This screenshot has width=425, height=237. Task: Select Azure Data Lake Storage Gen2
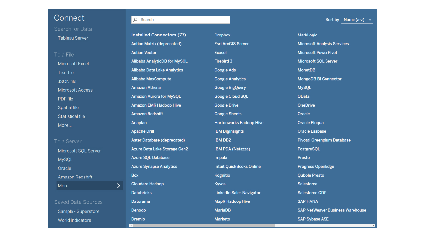[160, 149]
